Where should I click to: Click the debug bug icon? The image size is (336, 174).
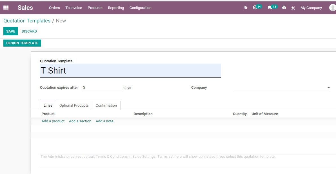246,8
